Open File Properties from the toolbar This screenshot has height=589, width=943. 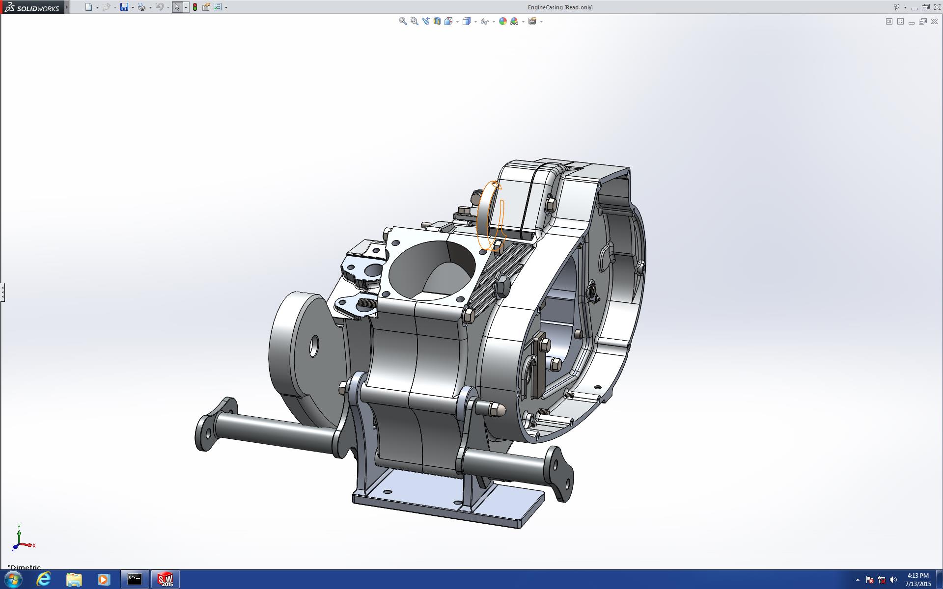[x=206, y=7]
